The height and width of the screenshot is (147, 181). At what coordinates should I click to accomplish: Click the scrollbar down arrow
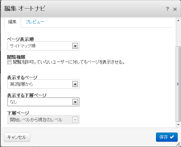(178, 125)
